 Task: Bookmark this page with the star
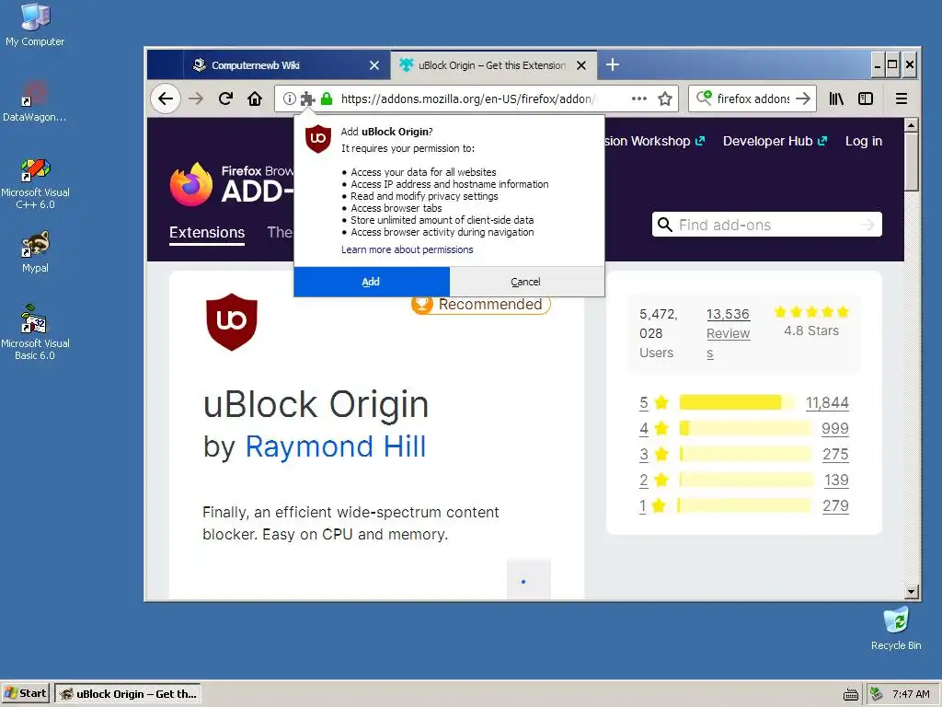point(665,99)
